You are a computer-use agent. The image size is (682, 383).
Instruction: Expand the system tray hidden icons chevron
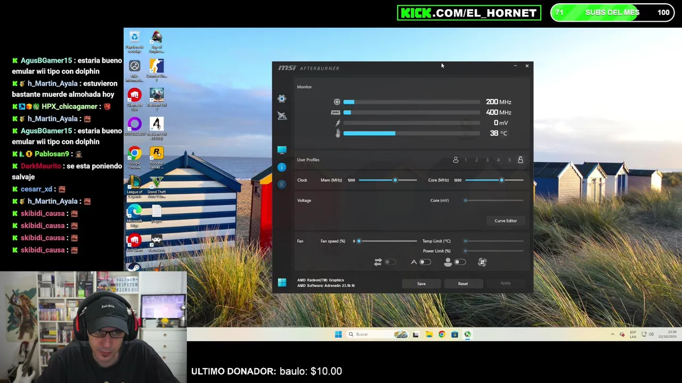pos(612,335)
